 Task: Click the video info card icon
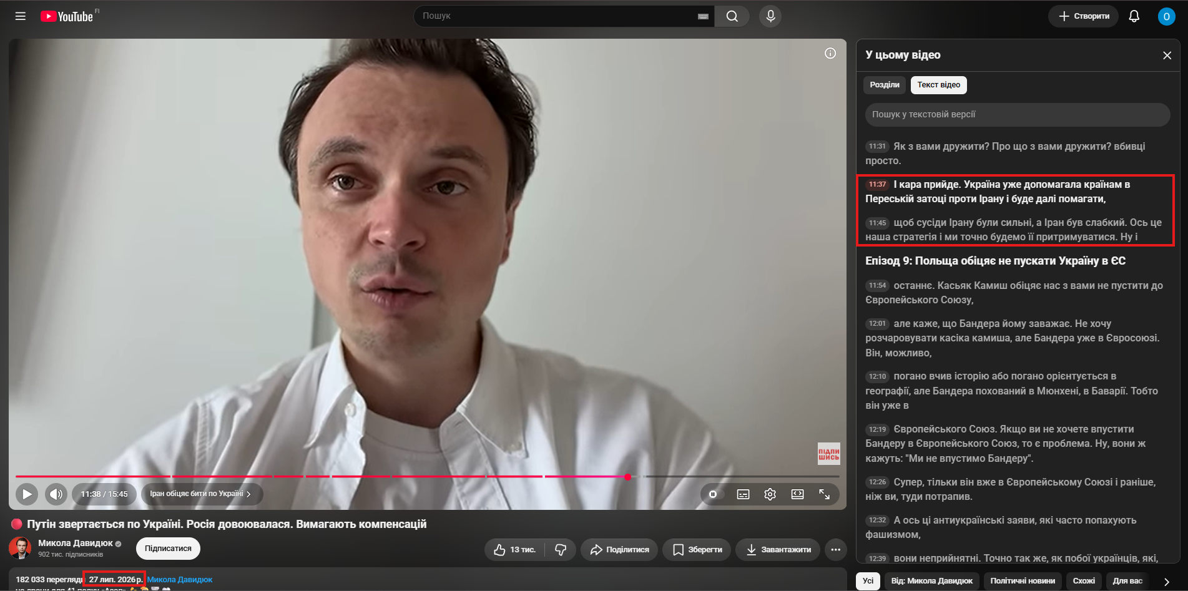(830, 54)
